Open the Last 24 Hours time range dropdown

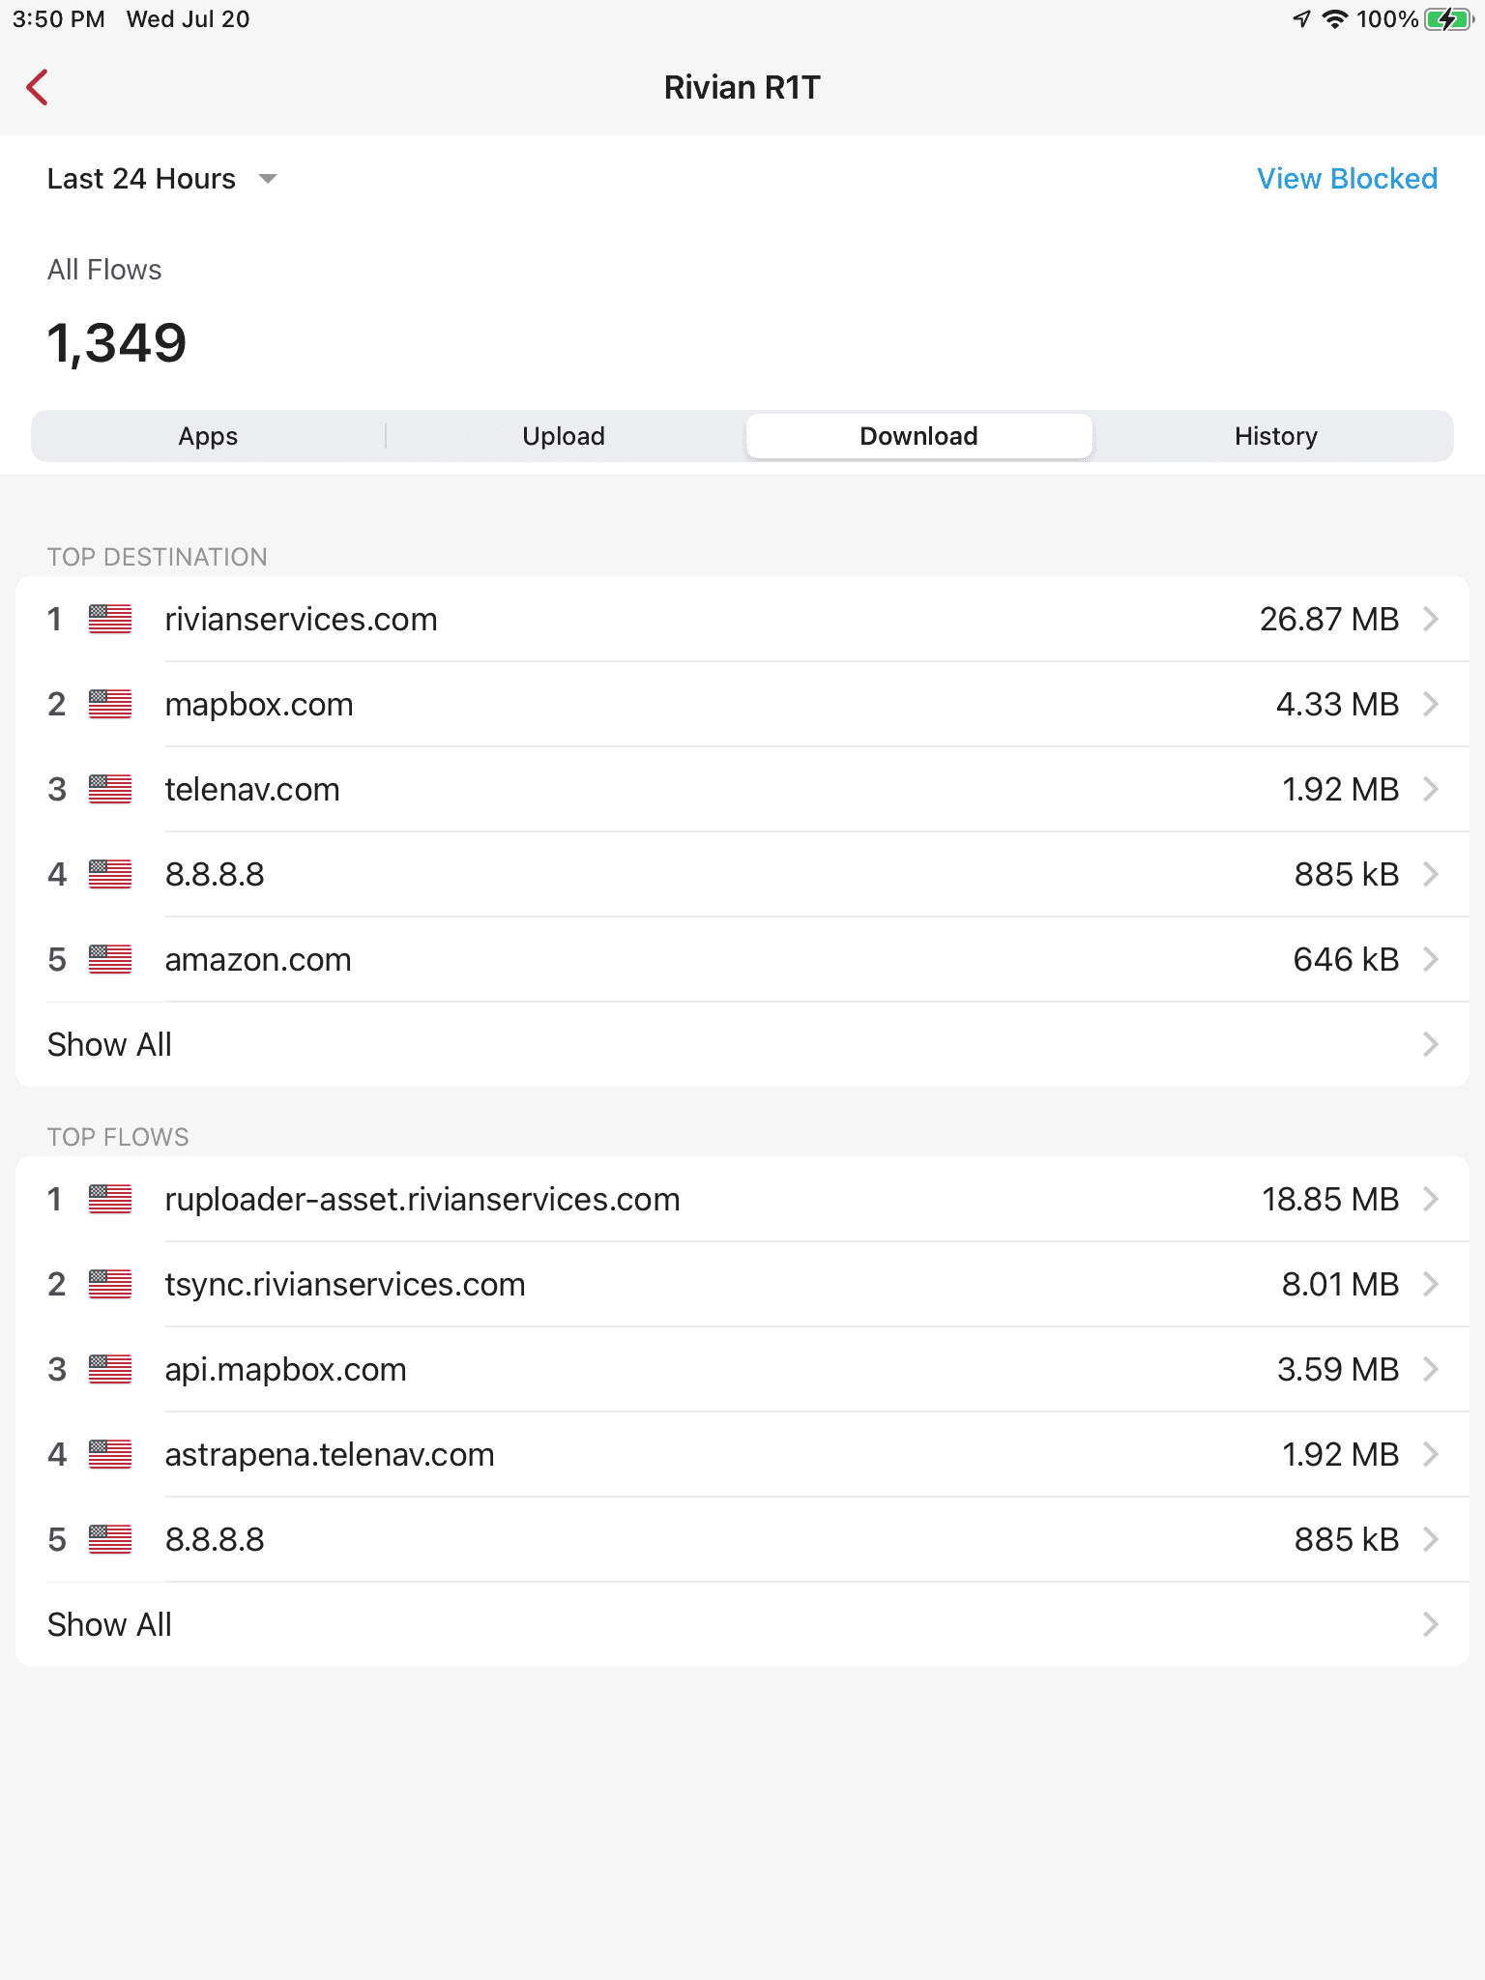pos(162,179)
